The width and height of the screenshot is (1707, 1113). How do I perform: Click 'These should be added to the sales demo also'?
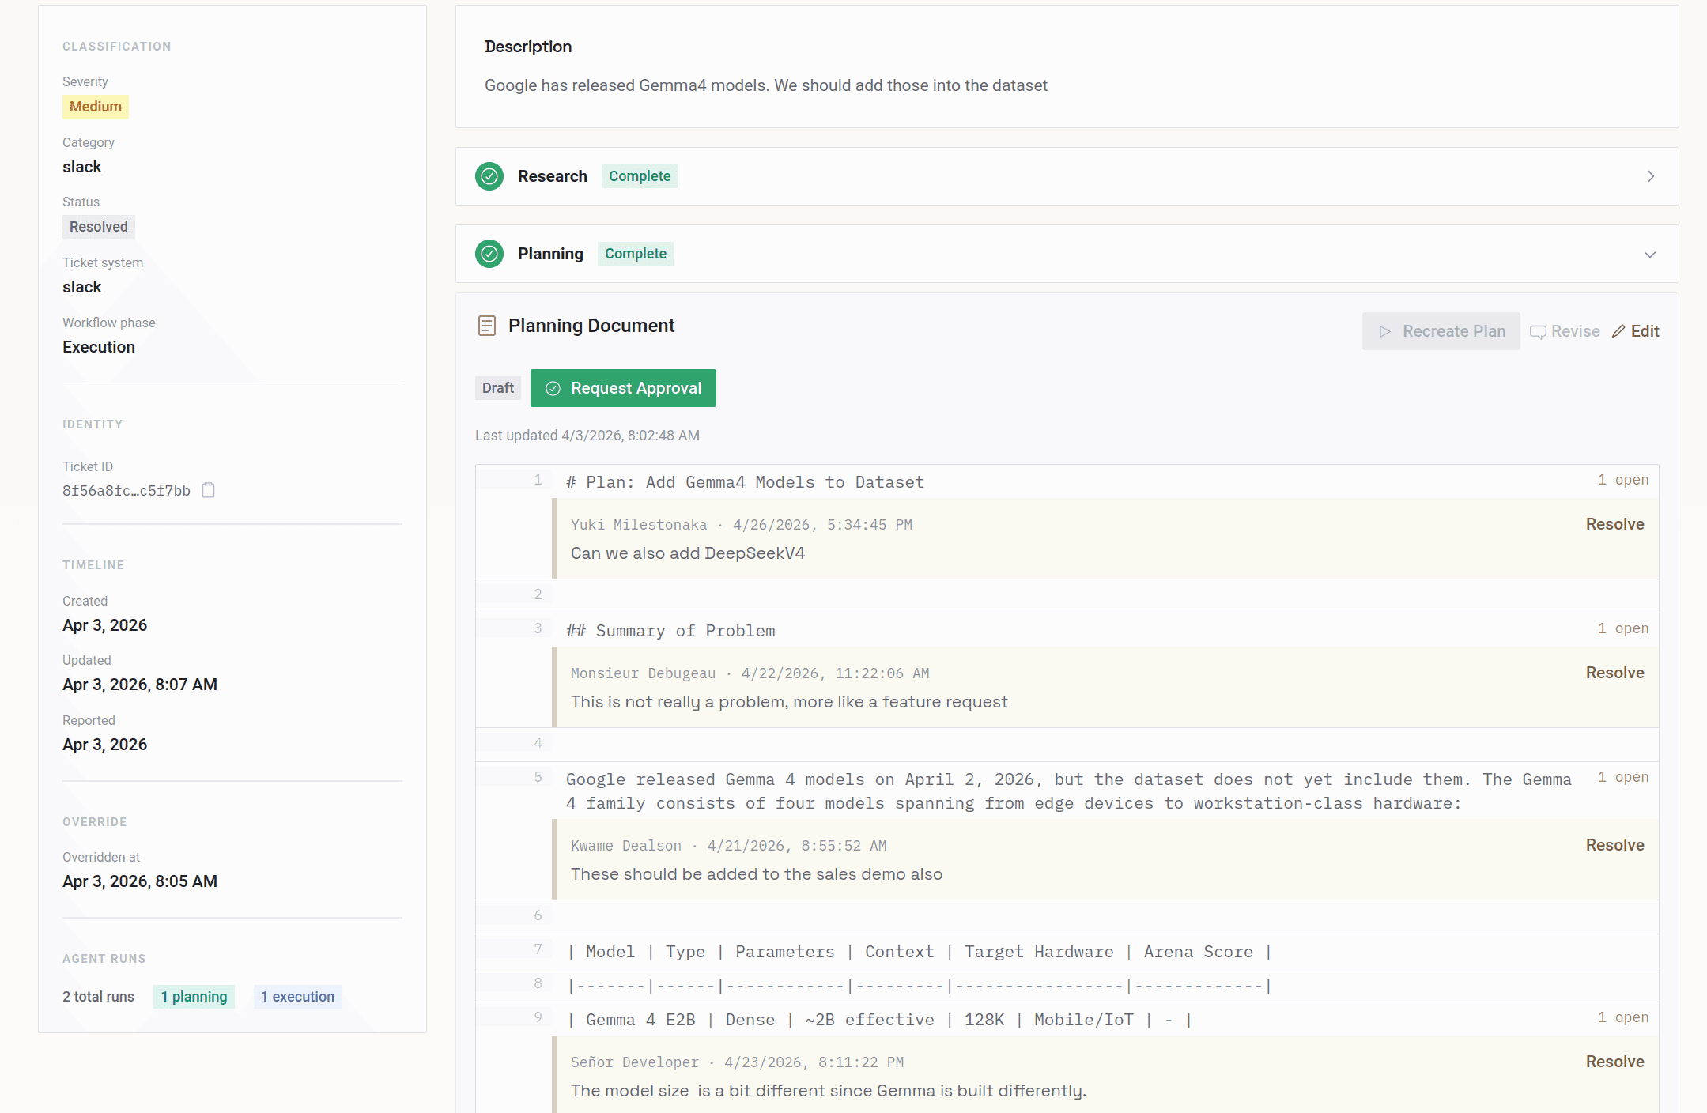pos(757,874)
